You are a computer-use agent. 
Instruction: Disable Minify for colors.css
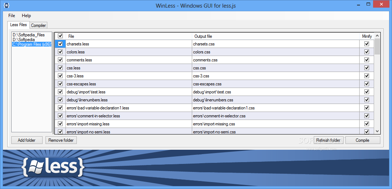pos(367,52)
